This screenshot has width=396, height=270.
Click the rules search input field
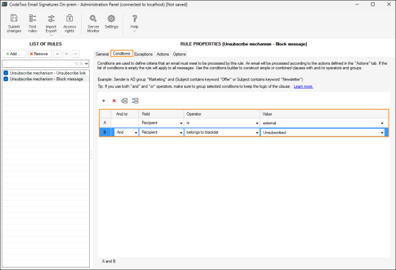pos(38,63)
